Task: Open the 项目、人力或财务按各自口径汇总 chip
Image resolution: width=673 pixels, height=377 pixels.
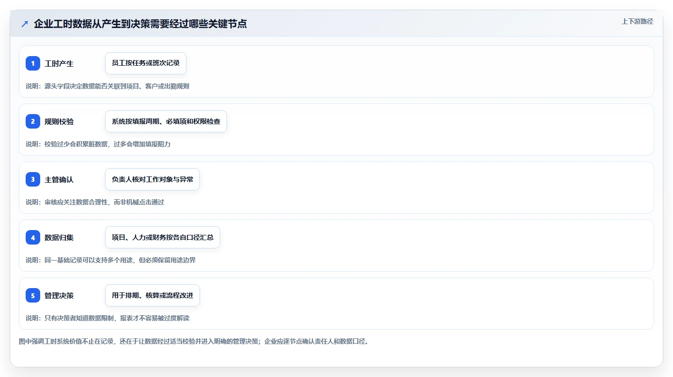Action: (163, 237)
